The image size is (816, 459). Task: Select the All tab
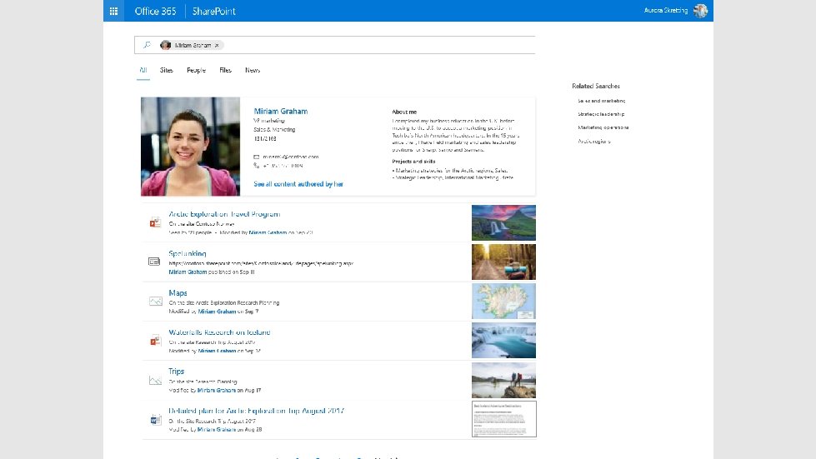pos(143,70)
